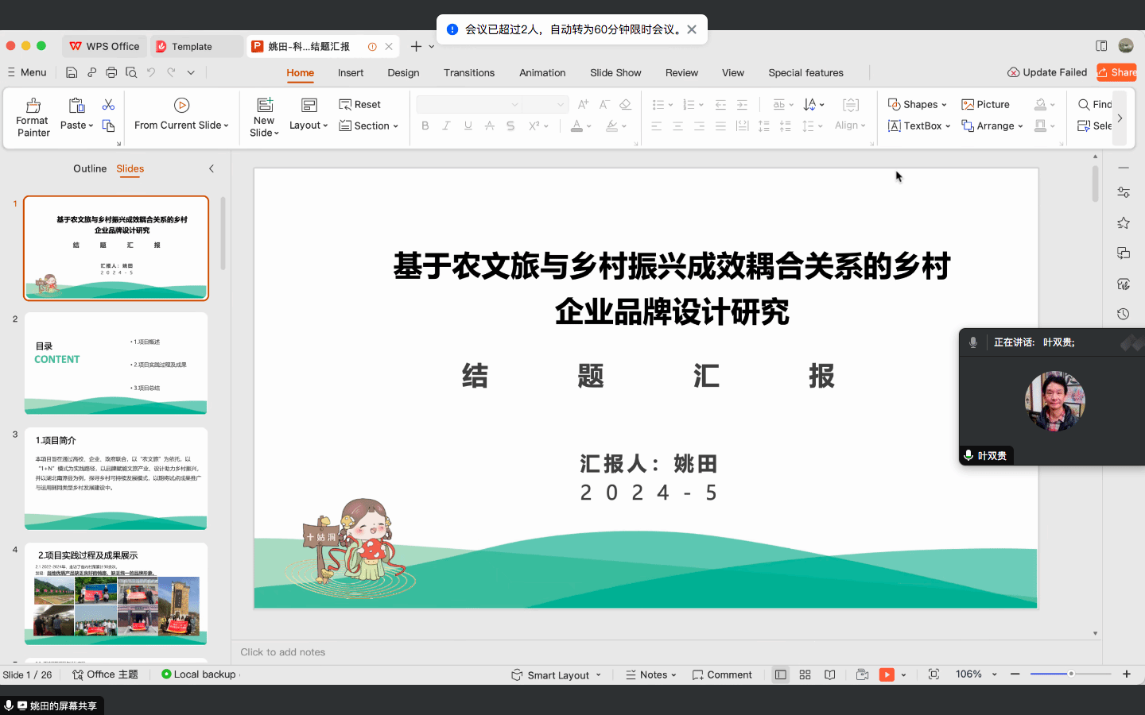The width and height of the screenshot is (1145, 715).
Task: Insert a Picture from the ribbon
Action: (x=985, y=104)
